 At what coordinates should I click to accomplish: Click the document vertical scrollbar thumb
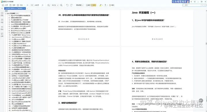coord(206,44)
